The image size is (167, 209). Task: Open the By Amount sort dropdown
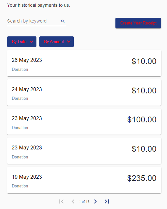point(56,42)
